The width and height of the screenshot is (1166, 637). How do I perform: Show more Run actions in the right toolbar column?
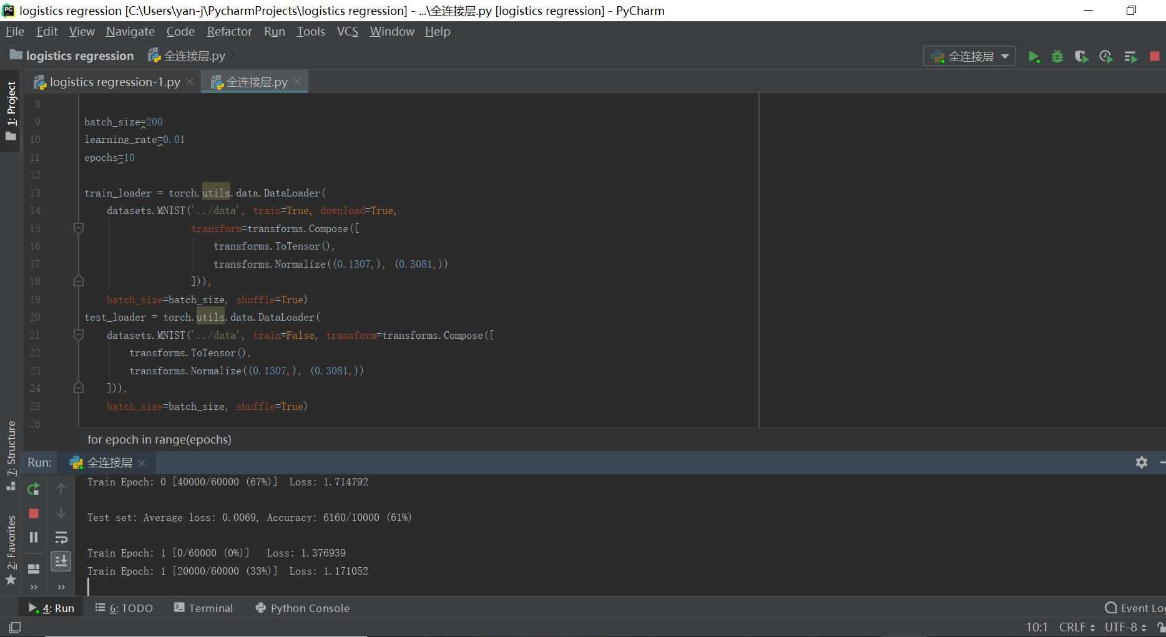pyautogui.click(x=61, y=587)
